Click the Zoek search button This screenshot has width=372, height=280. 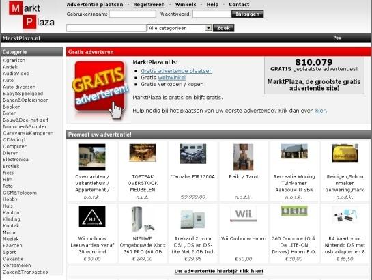(223, 28)
